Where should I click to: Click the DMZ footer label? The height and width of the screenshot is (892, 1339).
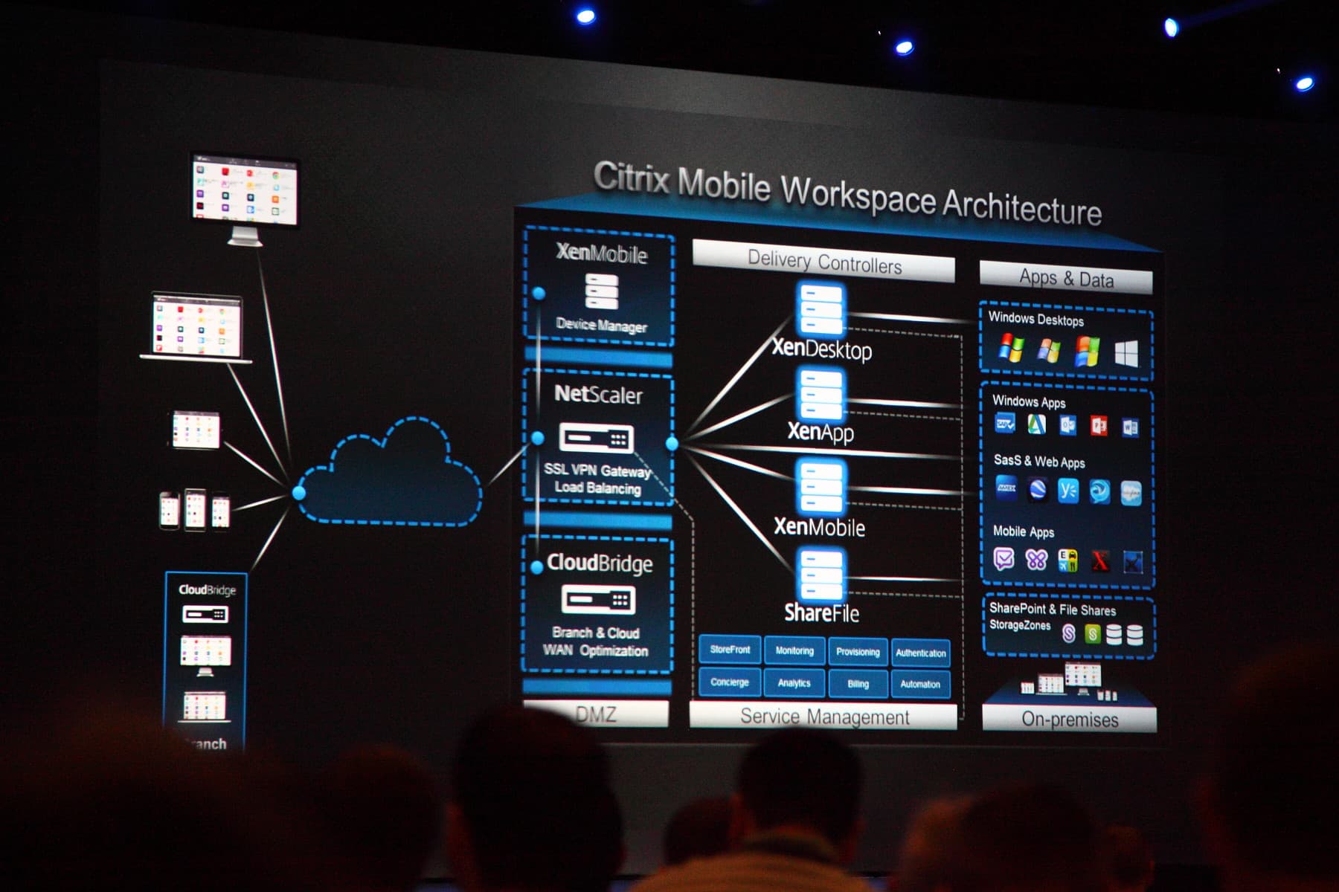point(596,714)
